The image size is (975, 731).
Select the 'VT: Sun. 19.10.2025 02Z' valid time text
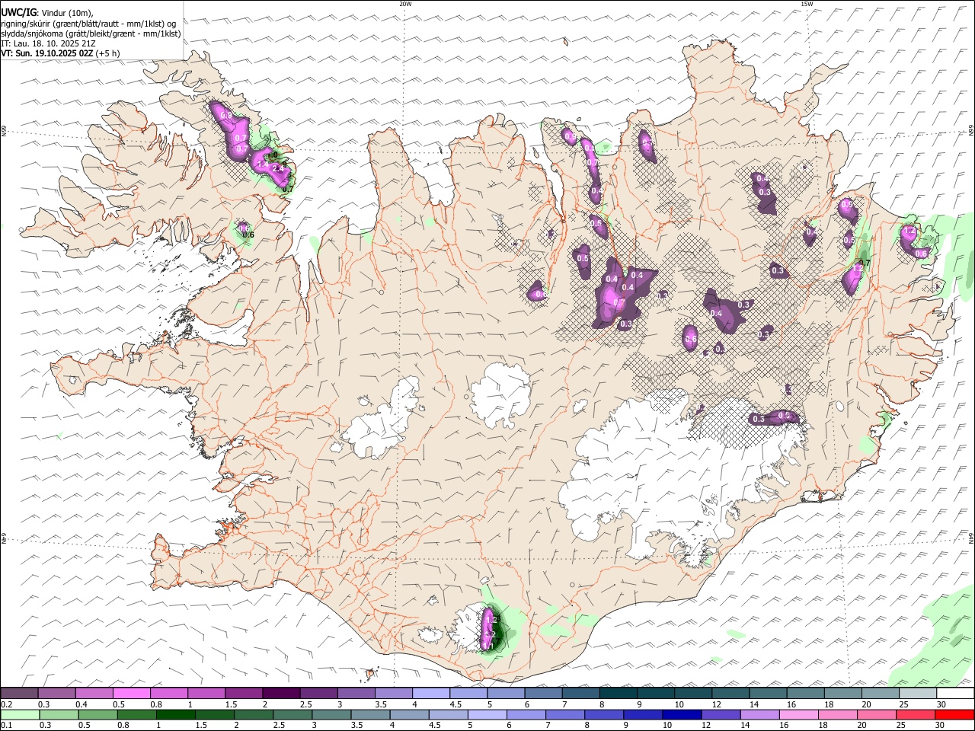pos(47,53)
